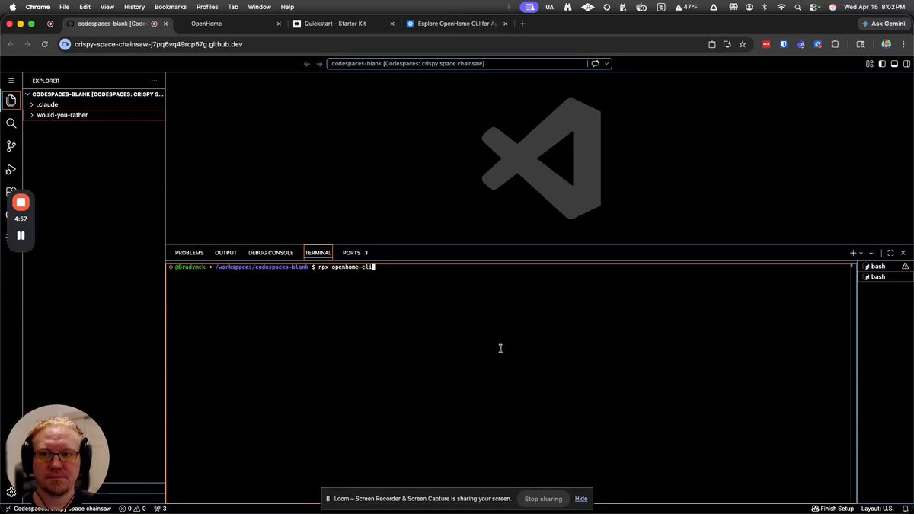Screen dimensions: 914x514
Task: Open the launch profile dropdown next to plus
Action: (x=861, y=253)
